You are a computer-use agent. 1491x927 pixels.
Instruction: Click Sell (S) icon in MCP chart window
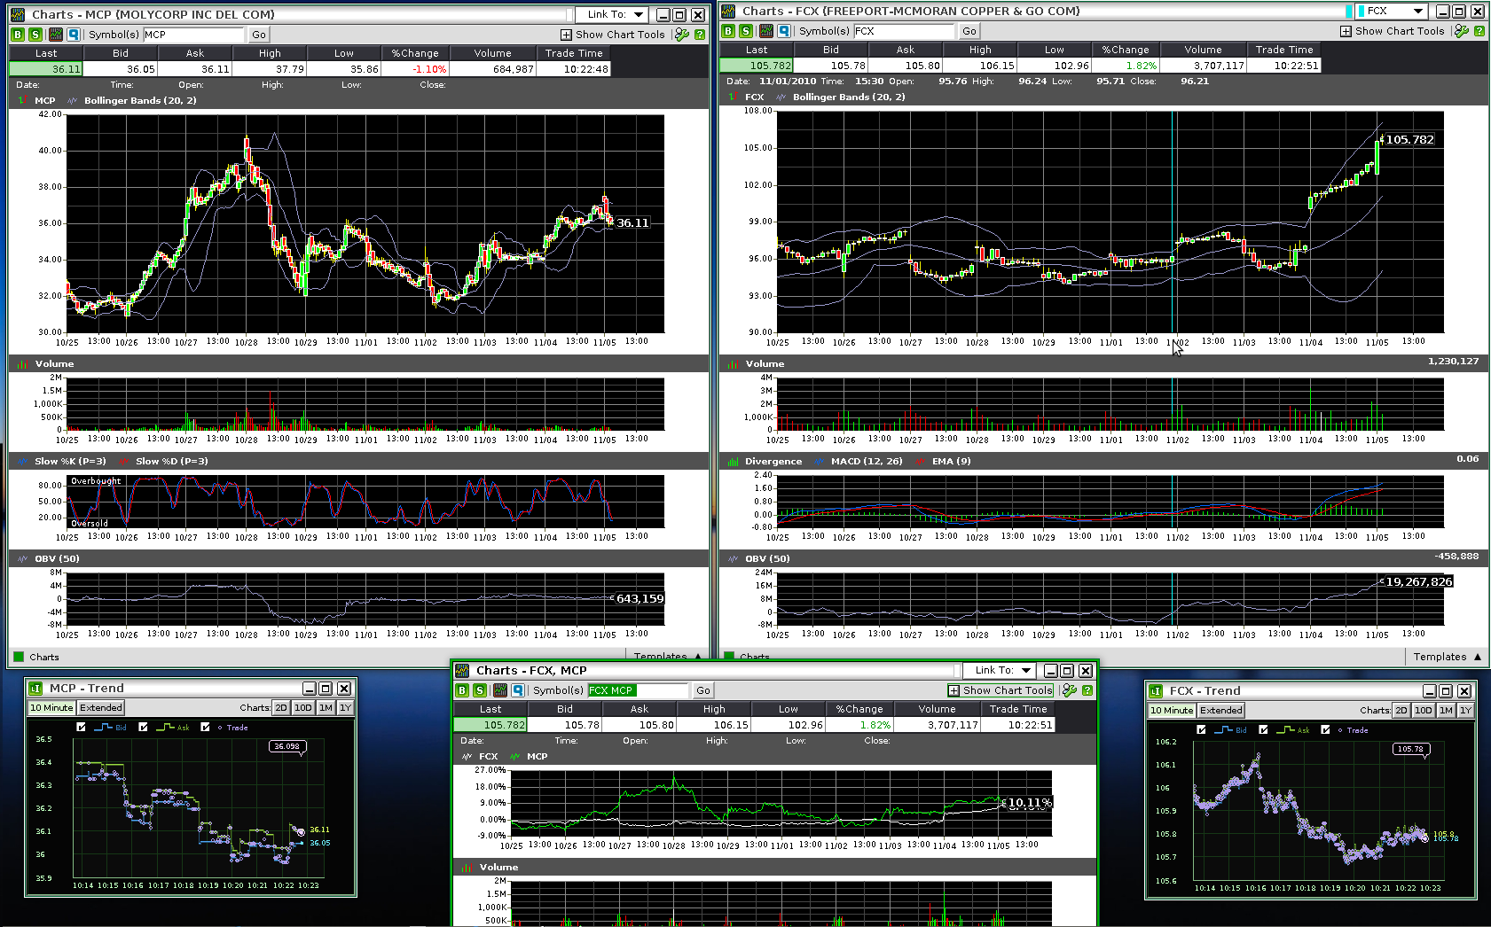click(35, 35)
